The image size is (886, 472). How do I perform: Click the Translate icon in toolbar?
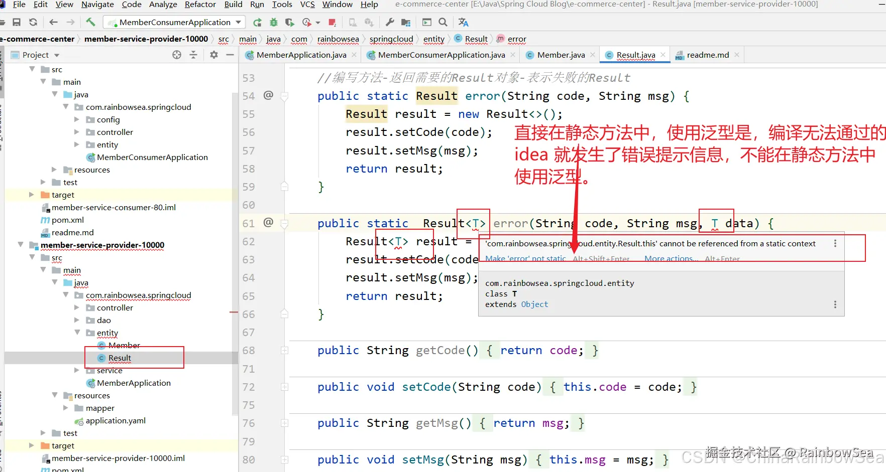click(x=463, y=23)
